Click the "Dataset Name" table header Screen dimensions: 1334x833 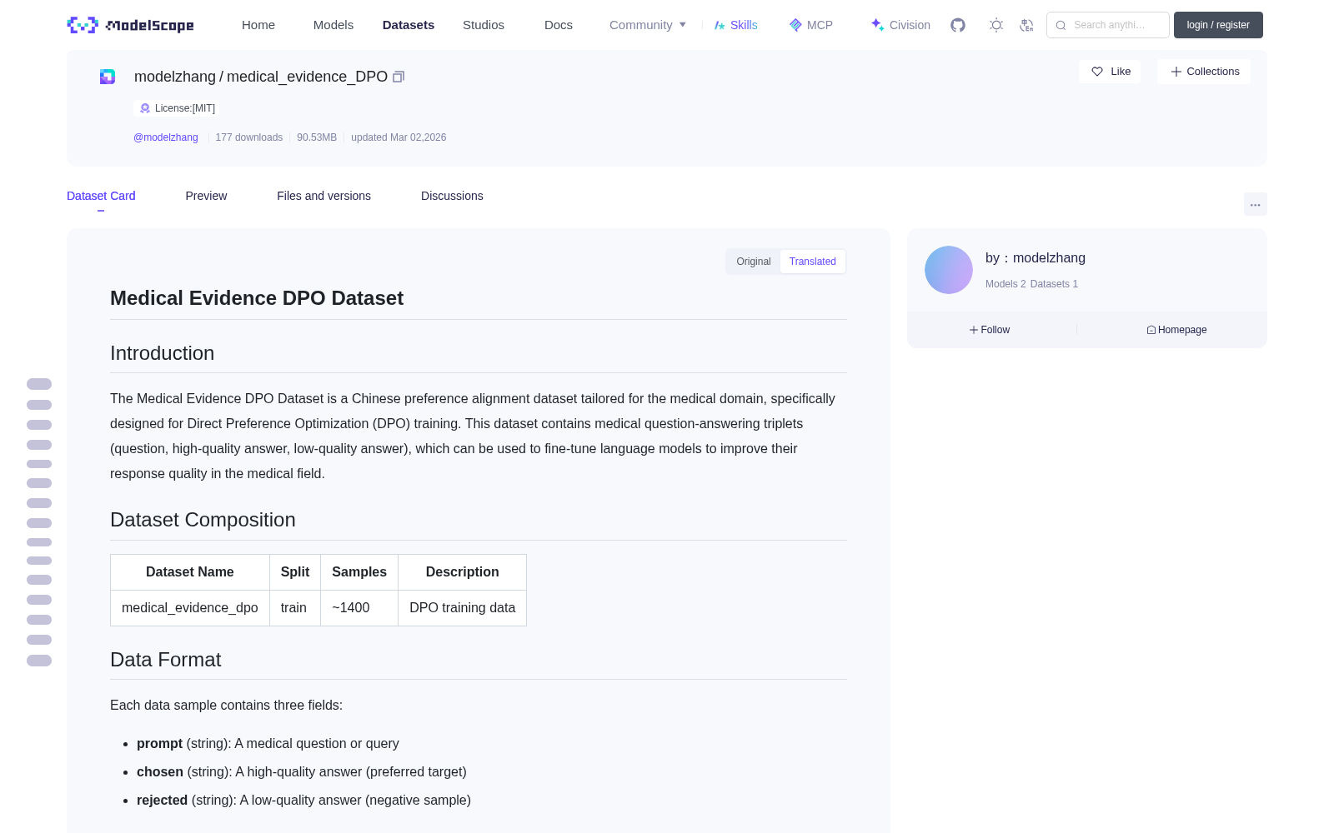(190, 572)
